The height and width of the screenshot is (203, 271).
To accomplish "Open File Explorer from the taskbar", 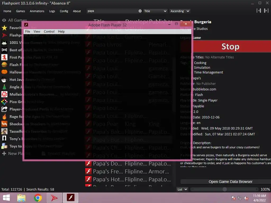I will [21, 198].
